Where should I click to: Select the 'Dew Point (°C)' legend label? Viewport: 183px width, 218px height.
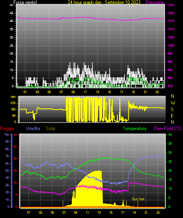(168, 128)
